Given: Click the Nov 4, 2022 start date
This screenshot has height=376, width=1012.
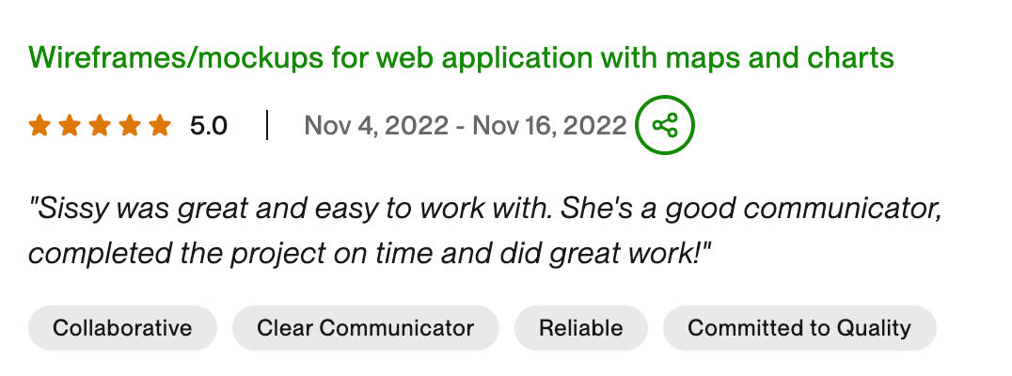Looking at the screenshot, I should tap(375, 125).
